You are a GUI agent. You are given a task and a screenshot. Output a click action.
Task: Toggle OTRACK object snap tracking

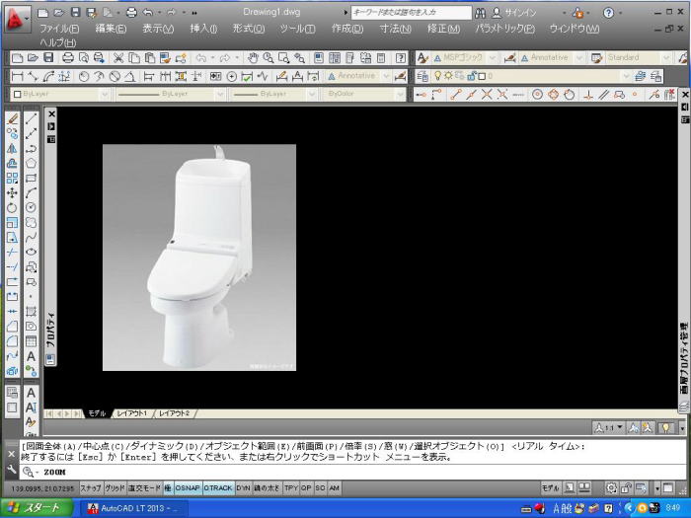coord(218,488)
